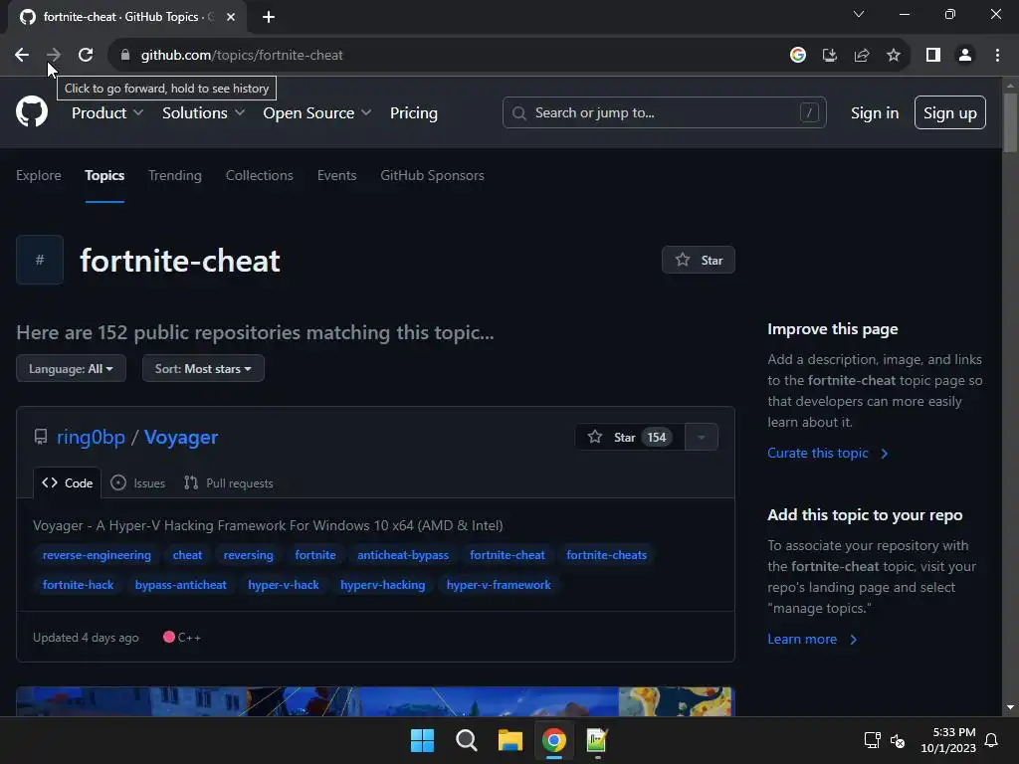
Task: Expand the Open Source menu
Action: point(317,113)
